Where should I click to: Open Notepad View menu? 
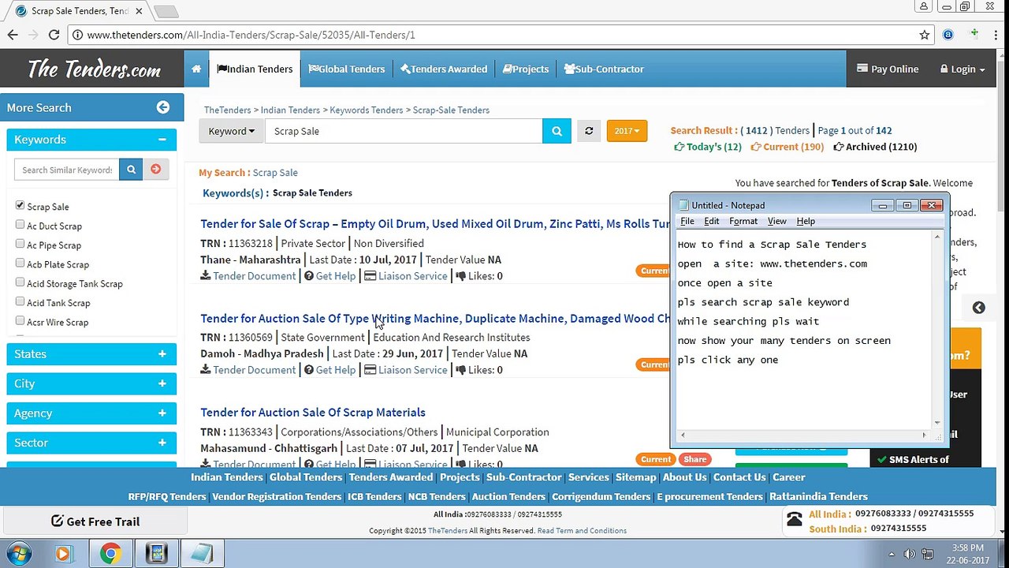777,221
